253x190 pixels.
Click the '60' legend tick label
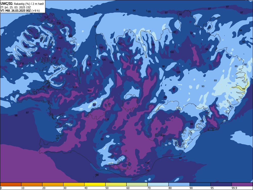[x=128, y=188]
